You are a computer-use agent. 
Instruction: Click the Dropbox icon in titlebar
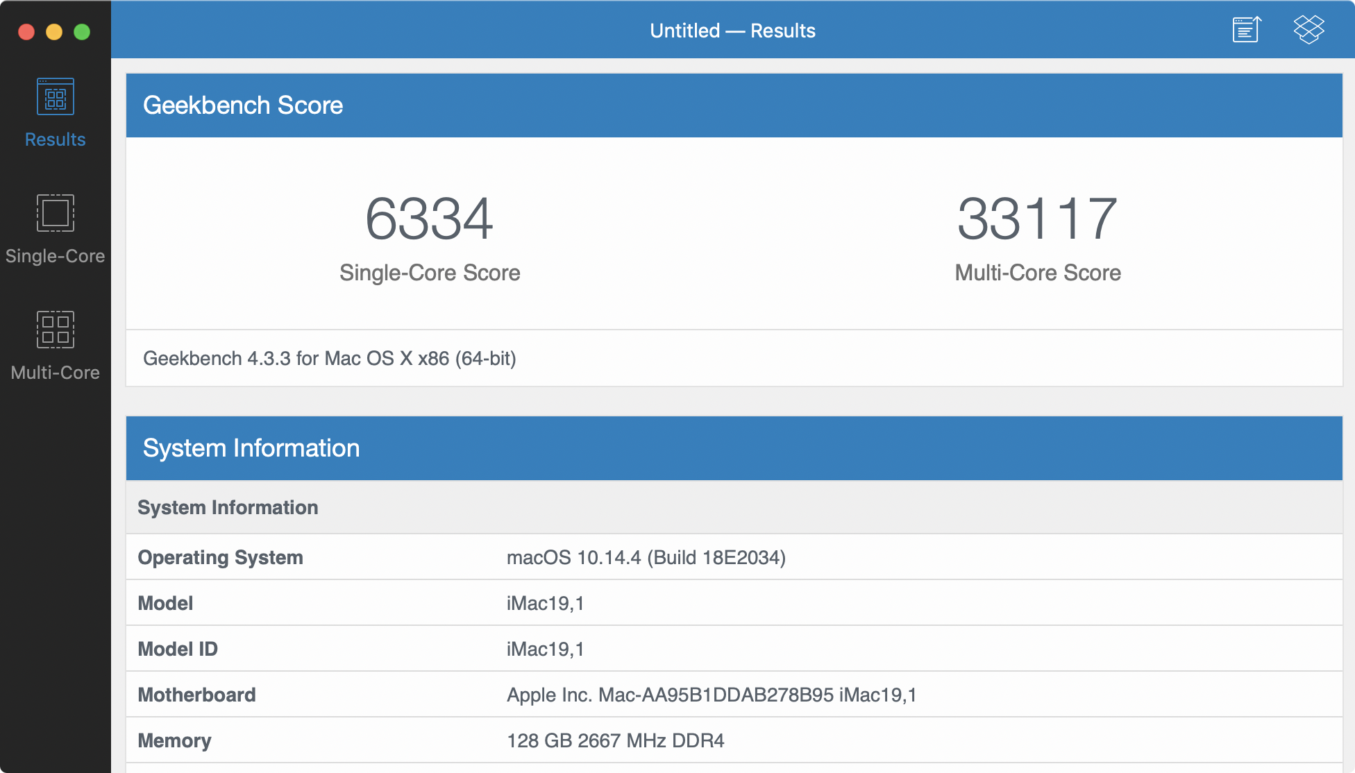pos(1308,30)
